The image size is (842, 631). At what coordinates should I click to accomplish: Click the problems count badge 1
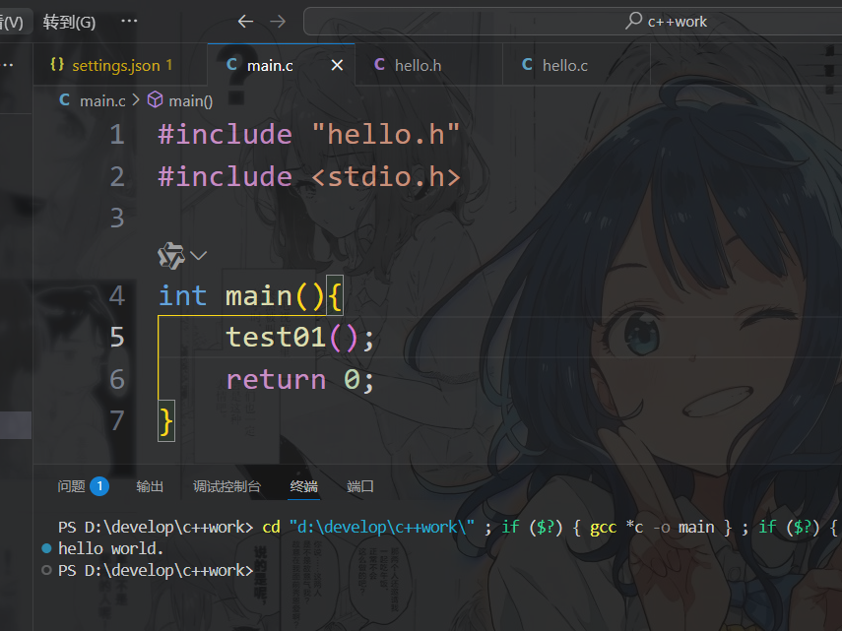pos(99,486)
